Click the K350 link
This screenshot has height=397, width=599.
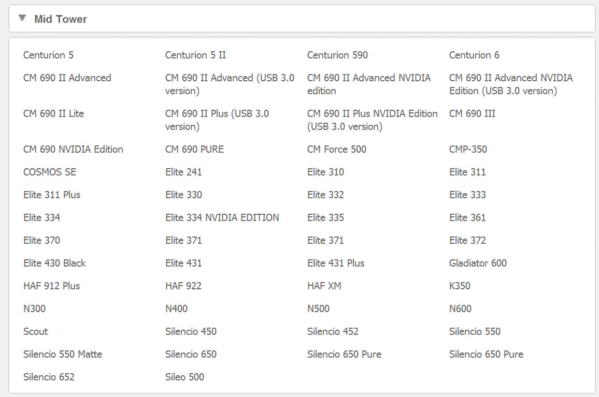pyautogui.click(x=460, y=286)
